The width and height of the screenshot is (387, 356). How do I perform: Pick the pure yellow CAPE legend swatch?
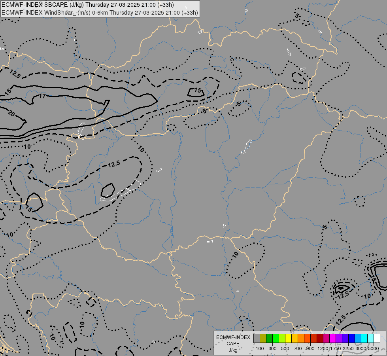click(x=288, y=338)
